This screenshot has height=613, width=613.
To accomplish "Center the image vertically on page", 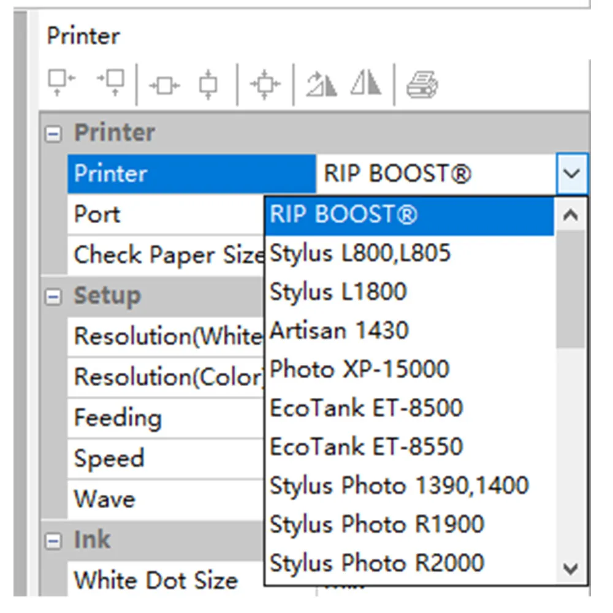I will pyautogui.click(x=209, y=85).
